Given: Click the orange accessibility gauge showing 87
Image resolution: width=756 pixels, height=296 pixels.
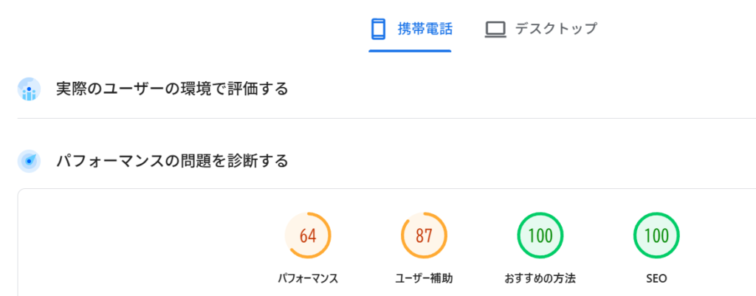Looking at the screenshot, I should tap(424, 236).
